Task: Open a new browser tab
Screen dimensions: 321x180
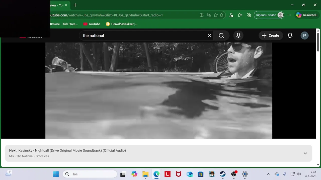Action: point(75,5)
